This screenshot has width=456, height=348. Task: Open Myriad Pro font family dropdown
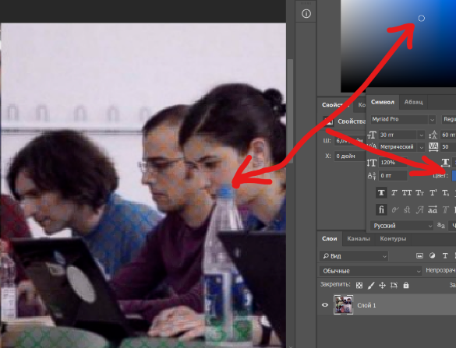[403, 119]
